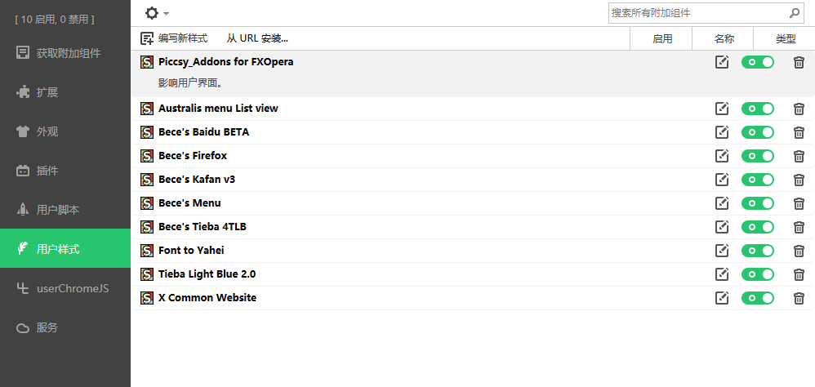The image size is (815, 387).
Task: Edit the Bece's Firefox style
Action: [722, 156]
